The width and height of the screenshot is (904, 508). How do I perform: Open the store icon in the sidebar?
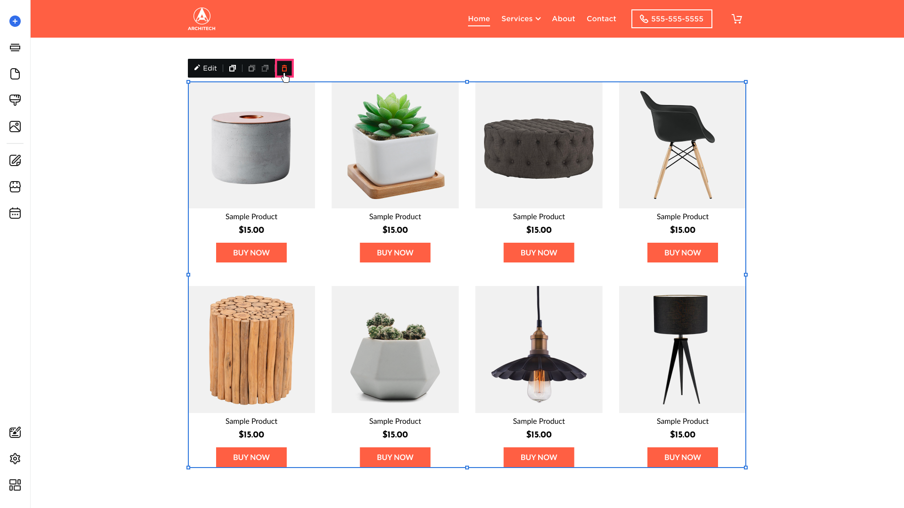15,187
